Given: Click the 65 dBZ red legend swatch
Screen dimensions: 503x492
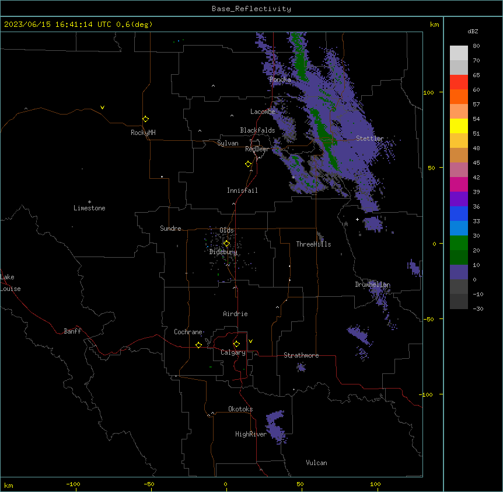Looking at the screenshot, I should coord(459,82).
